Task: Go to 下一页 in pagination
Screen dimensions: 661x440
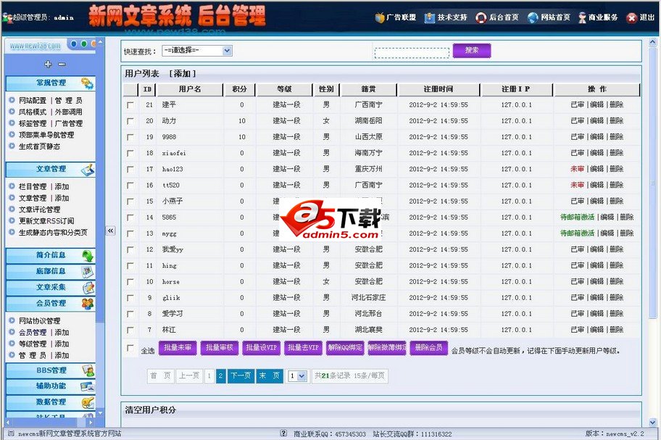Action: 241,376
